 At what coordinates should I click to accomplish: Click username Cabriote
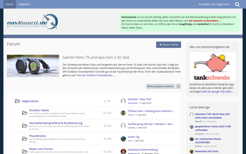[132, 128]
